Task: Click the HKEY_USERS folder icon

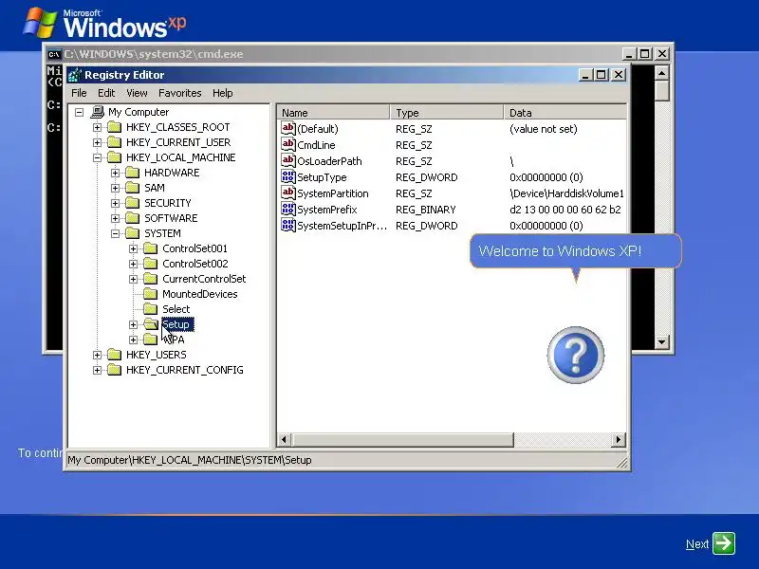Action: click(114, 355)
